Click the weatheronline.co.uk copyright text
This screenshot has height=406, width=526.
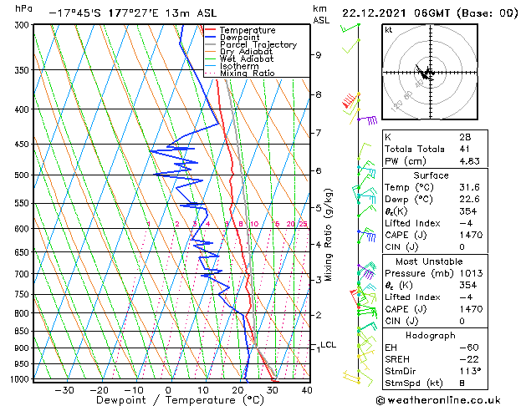click(438, 400)
